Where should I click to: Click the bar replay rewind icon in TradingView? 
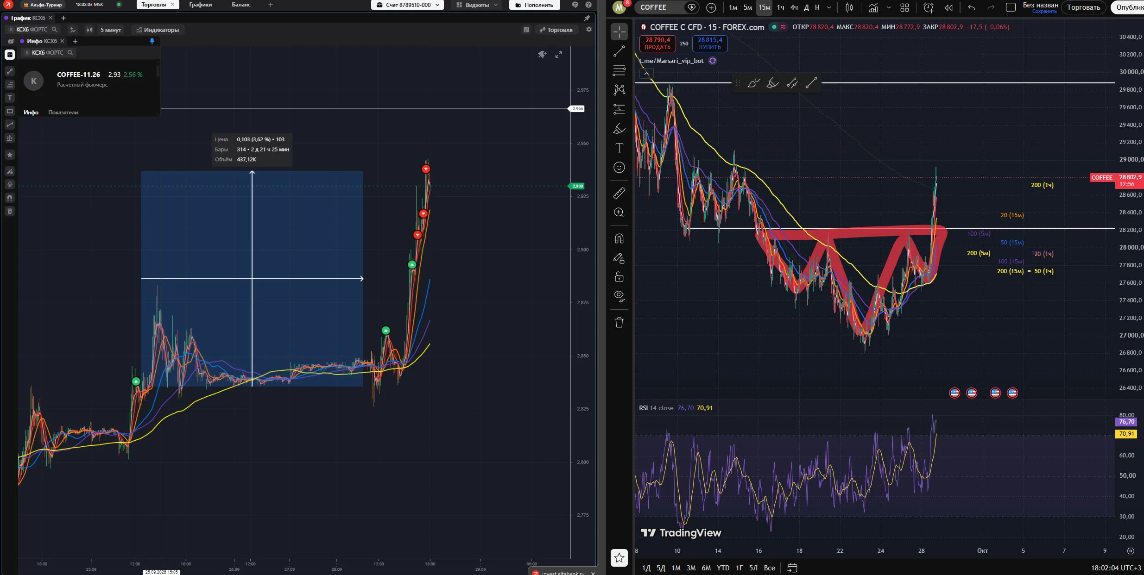coord(948,7)
